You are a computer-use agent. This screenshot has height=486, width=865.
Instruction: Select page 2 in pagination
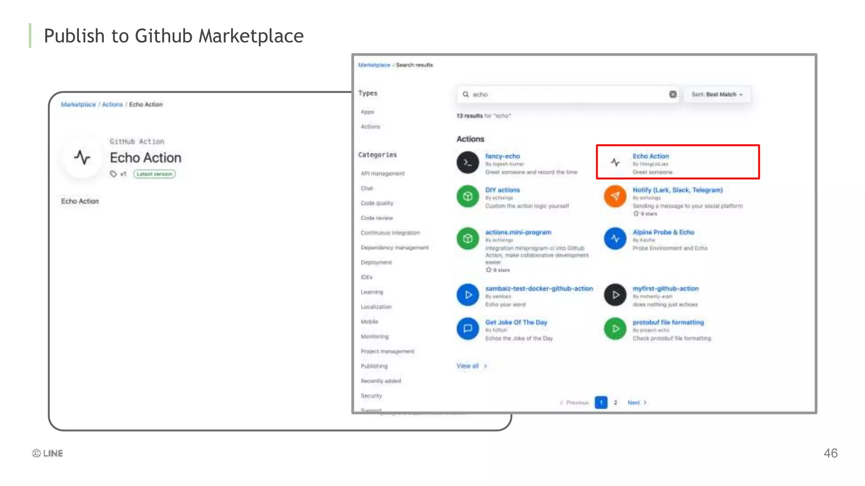615,403
